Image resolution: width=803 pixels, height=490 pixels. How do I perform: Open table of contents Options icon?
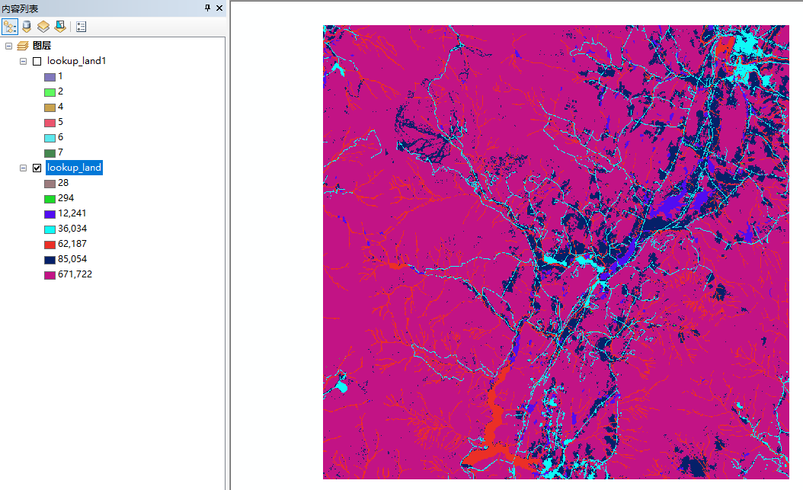[x=81, y=27]
